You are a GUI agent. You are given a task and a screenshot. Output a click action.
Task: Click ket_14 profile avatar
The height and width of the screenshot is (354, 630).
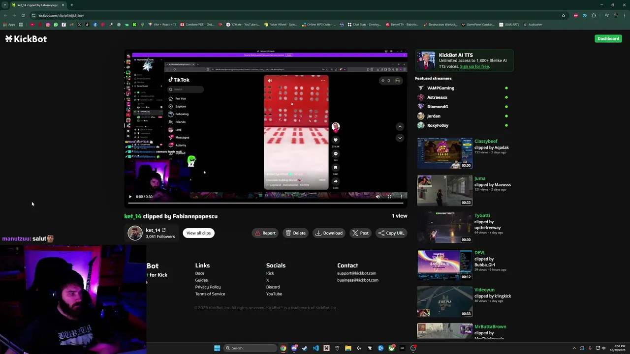[135, 233]
